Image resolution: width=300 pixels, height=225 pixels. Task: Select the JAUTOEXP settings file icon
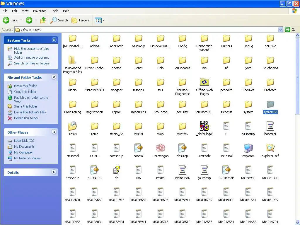coord(226,170)
